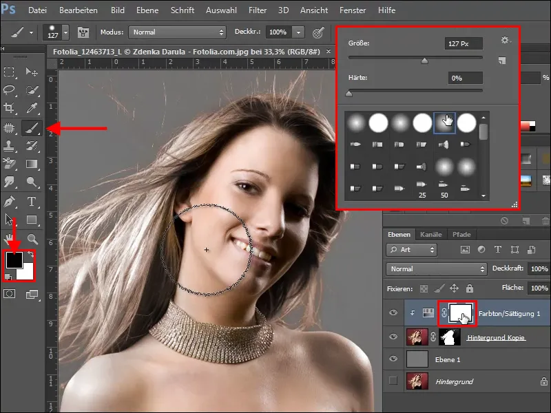Open the layer filter Art dropdown
This screenshot has height=413, width=551.
[x=411, y=250]
